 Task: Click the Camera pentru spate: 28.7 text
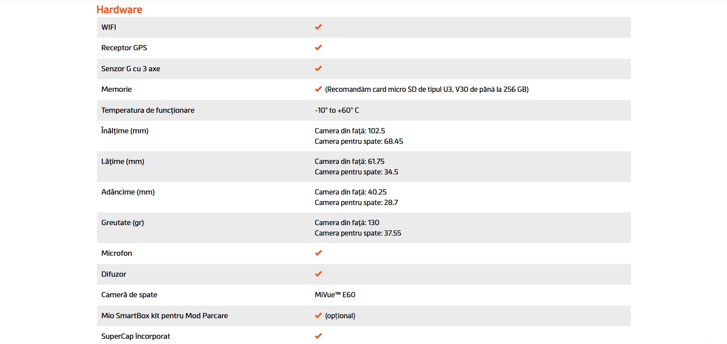pos(357,202)
